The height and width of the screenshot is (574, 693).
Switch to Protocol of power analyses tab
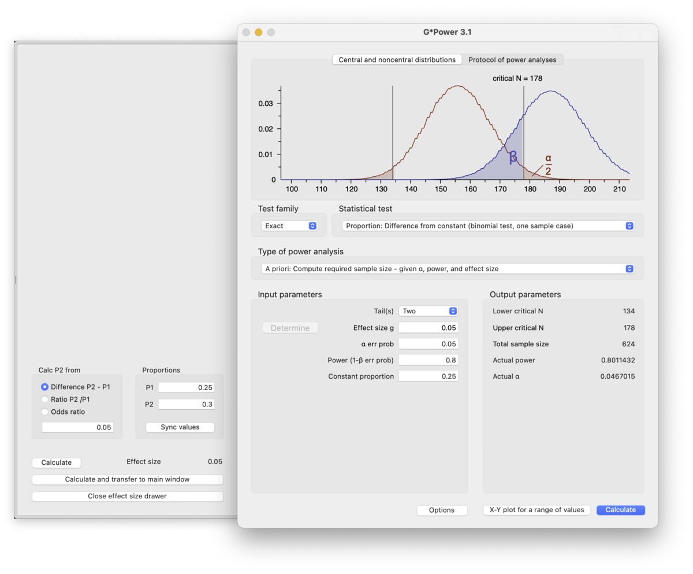pyautogui.click(x=512, y=60)
